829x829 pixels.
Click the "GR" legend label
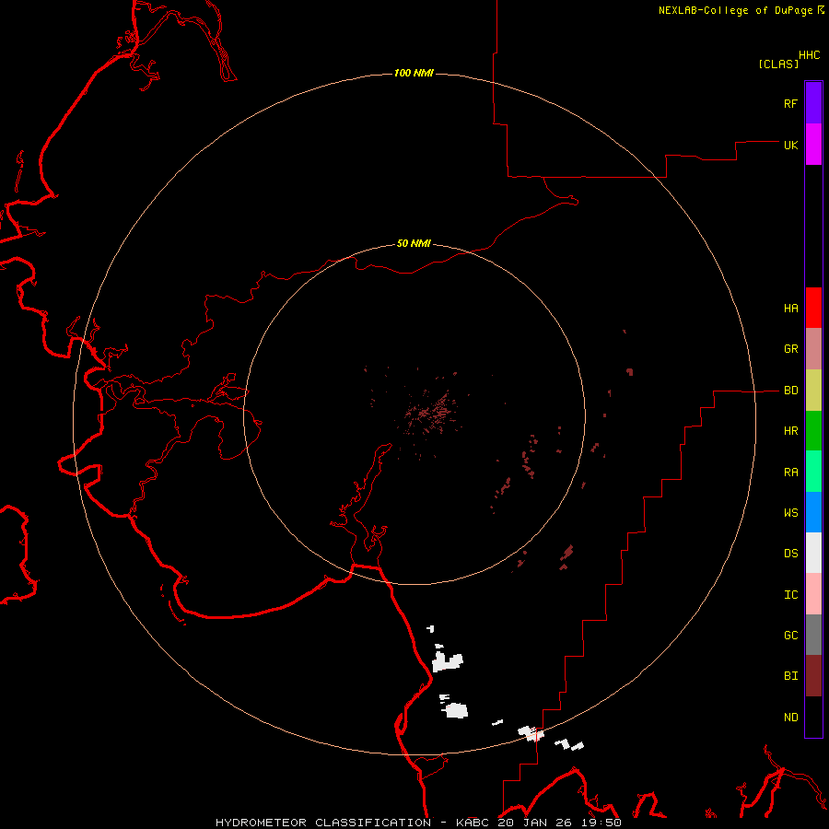790,349
